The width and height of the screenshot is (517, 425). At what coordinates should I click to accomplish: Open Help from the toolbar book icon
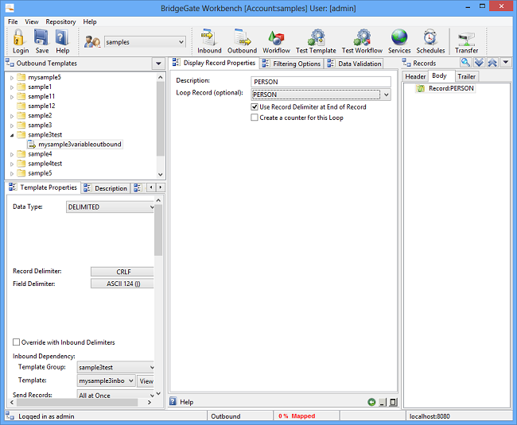[62, 37]
